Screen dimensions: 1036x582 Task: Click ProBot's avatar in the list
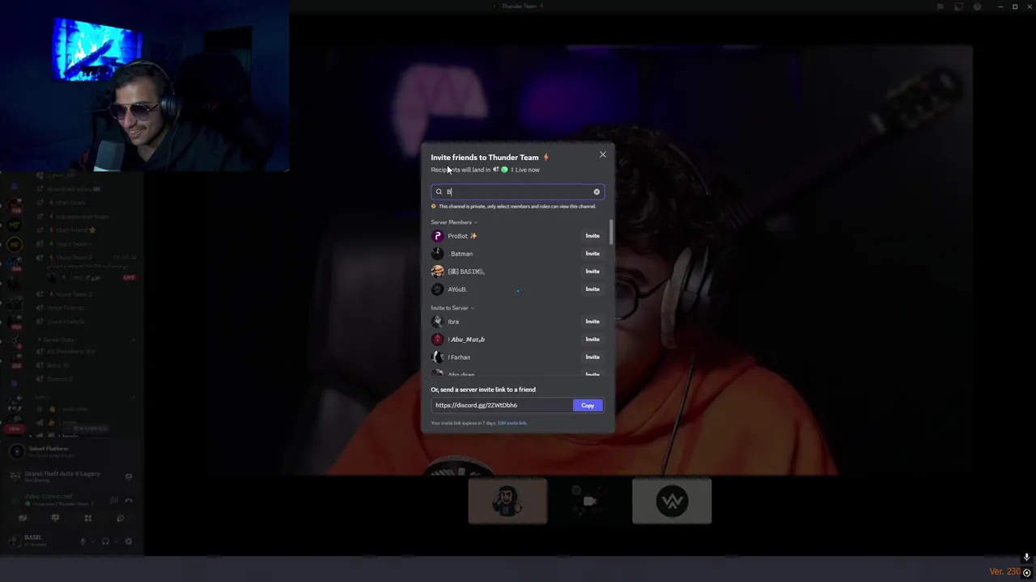tap(438, 236)
